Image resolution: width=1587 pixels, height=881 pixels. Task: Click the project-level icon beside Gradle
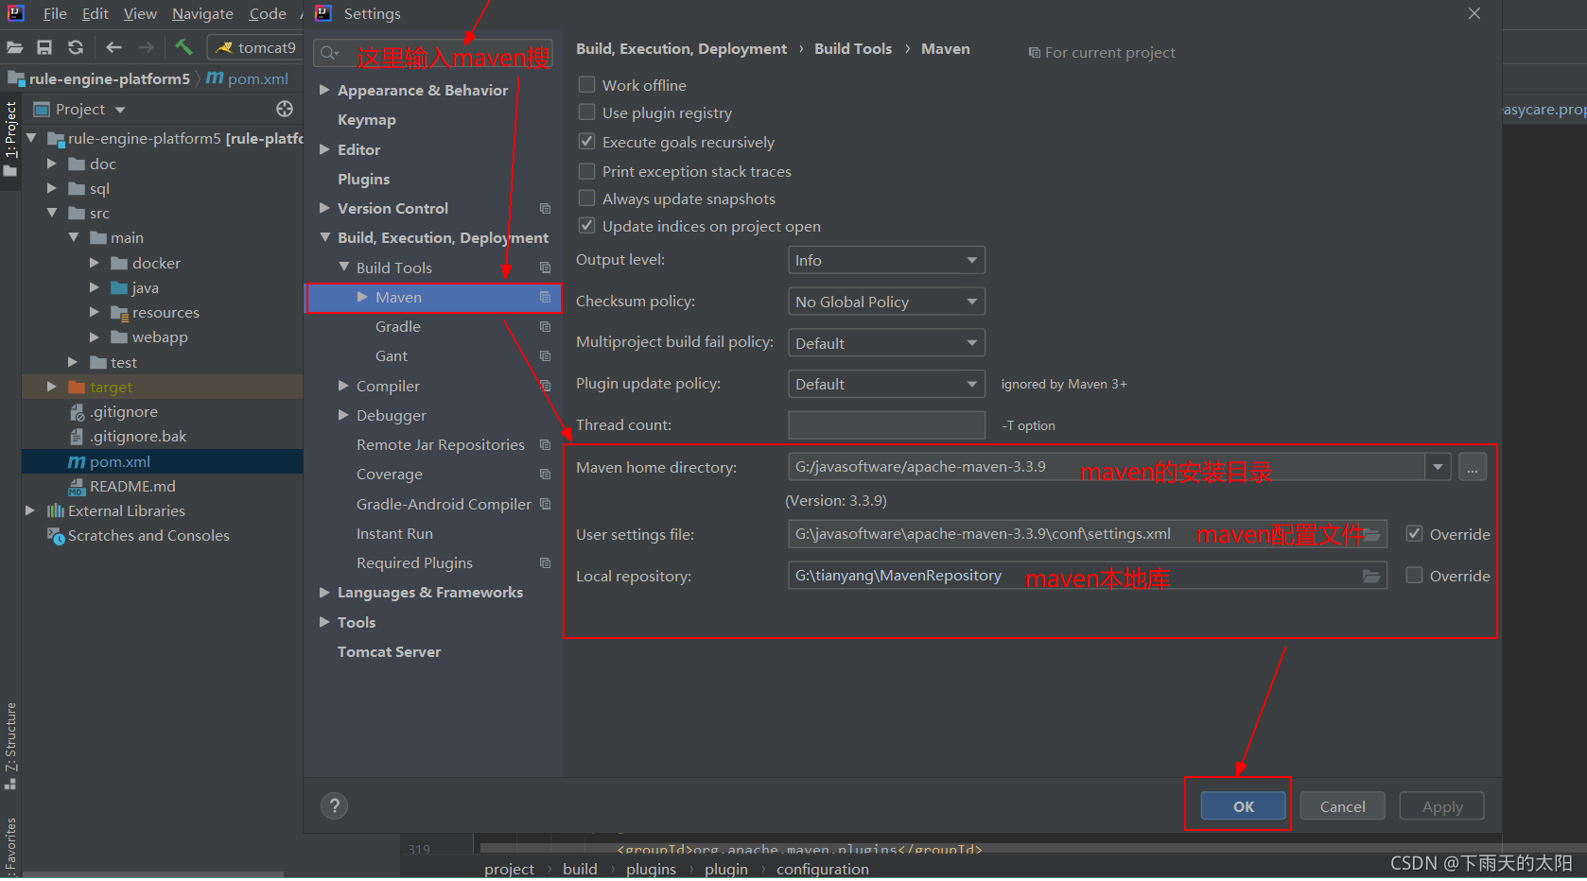[x=545, y=327]
